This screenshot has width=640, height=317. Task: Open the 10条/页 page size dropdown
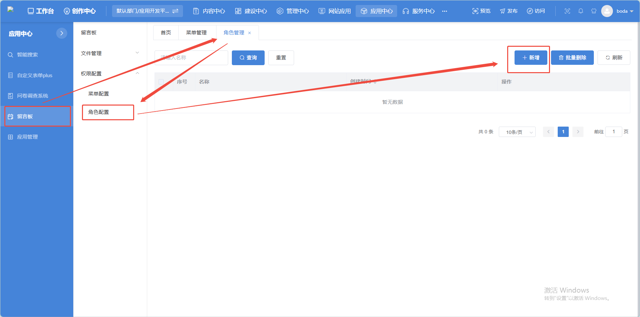tap(517, 132)
